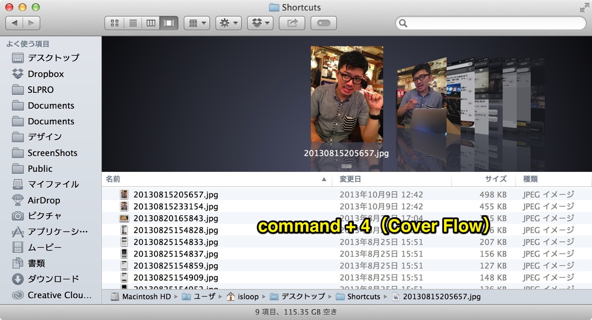The width and height of the screenshot is (592, 320).
Task: Sort by the サイズ column header
Action: [x=484, y=179]
